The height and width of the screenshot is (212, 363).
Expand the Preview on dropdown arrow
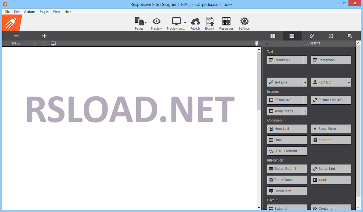pyautogui.click(x=185, y=23)
